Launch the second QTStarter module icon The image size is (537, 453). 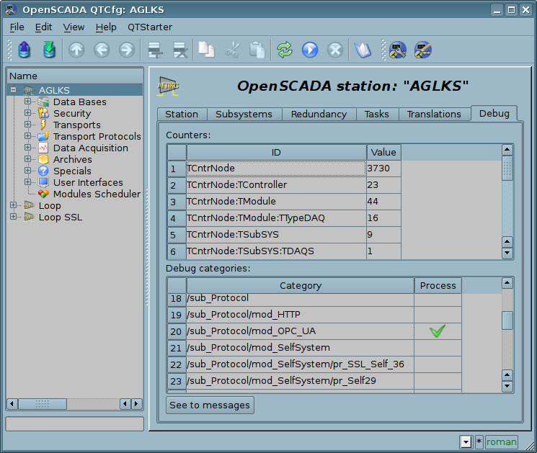tap(423, 50)
